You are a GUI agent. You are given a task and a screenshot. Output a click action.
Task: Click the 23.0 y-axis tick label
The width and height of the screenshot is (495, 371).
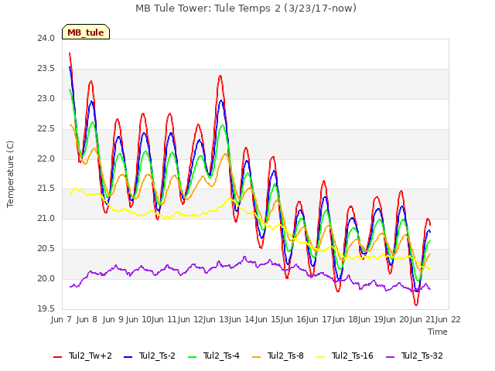pos(46,98)
